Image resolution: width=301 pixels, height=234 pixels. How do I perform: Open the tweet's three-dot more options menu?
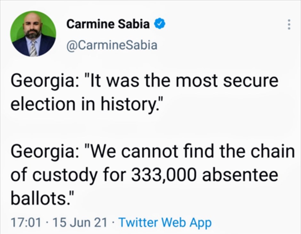tap(289, 25)
